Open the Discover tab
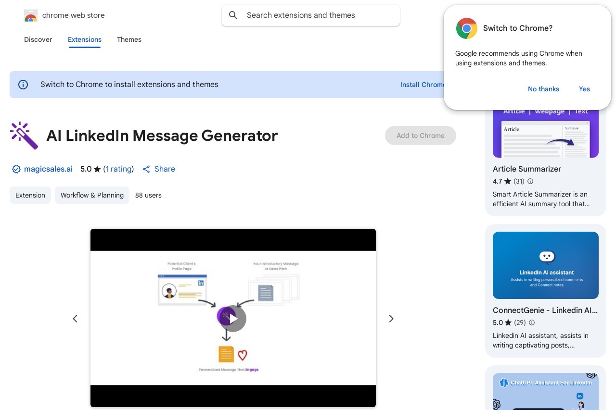The image size is (616, 410). pos(38,39)
